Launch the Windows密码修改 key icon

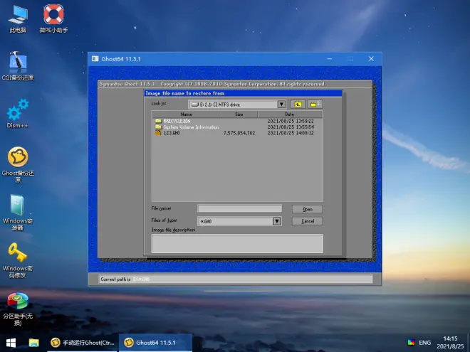[18, 260]
